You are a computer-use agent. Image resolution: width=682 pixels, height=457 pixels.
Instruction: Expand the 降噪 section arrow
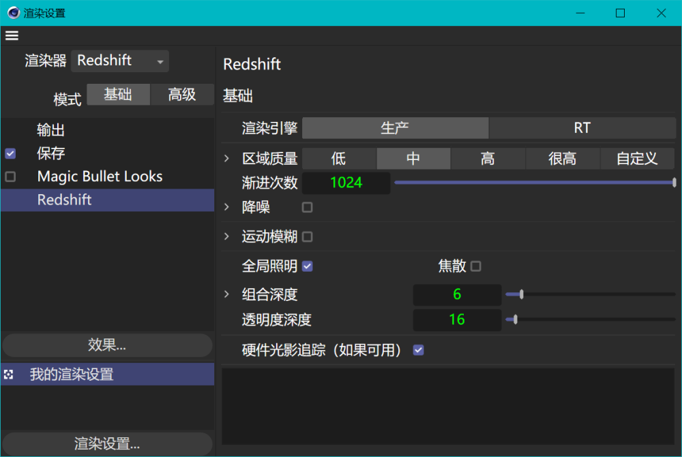click(226, 207)
